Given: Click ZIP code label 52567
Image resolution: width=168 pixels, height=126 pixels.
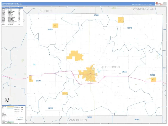Looking at the screenshot, I should (x=51, y=108).
